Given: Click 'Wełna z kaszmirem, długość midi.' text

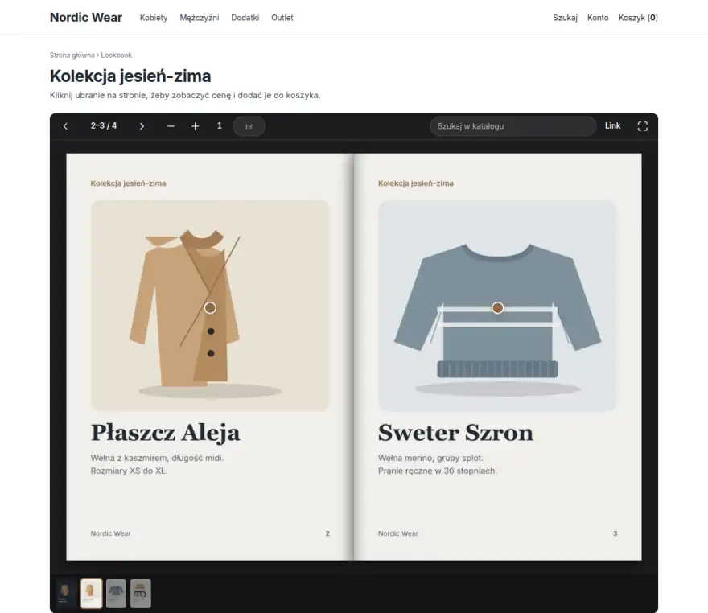Looking at the screenshot, I should (x=157, y=458).
